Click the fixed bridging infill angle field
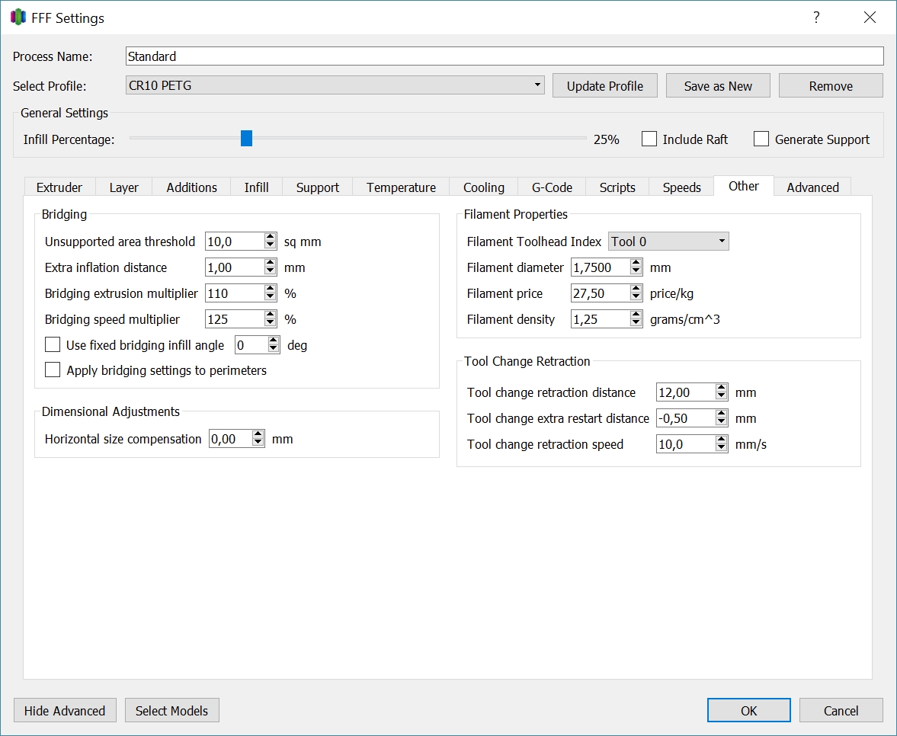This screenshot has height=736, width=897. click(251, 345)
